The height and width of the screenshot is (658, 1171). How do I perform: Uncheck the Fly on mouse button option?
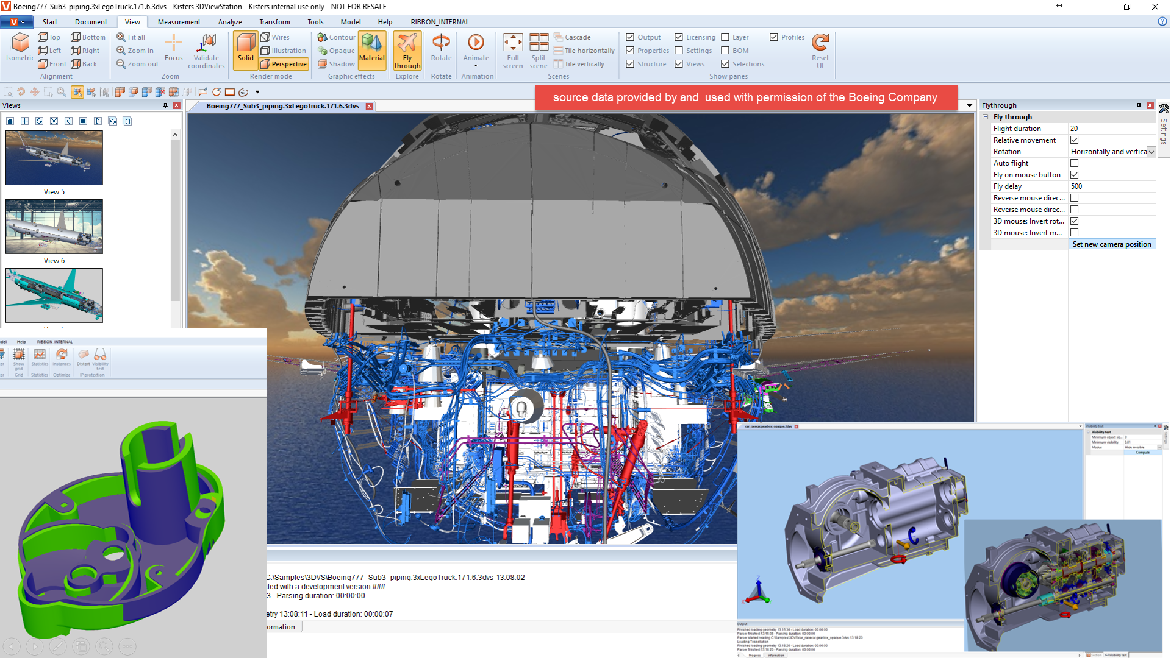(x=1074, y=175)
